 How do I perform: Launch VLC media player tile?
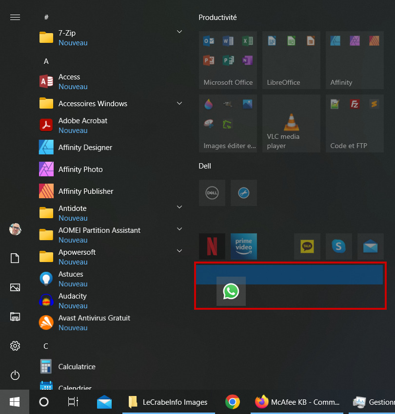[x=291, y=124]
